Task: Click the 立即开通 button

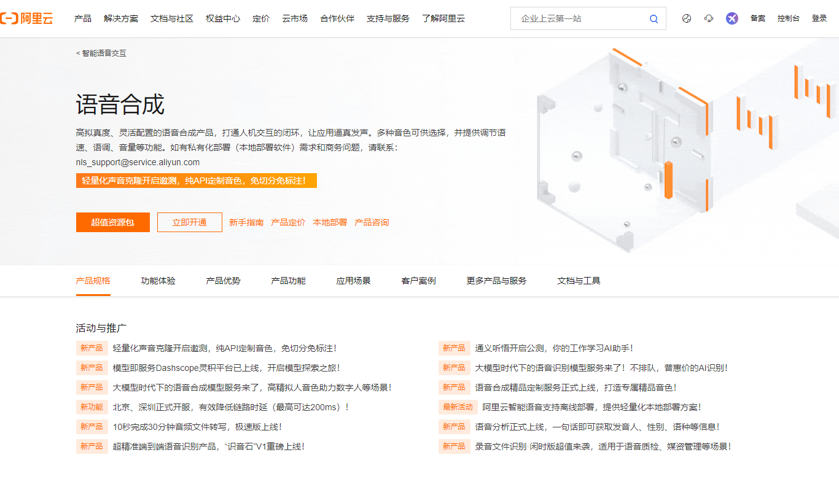Action: coord(190,222)
